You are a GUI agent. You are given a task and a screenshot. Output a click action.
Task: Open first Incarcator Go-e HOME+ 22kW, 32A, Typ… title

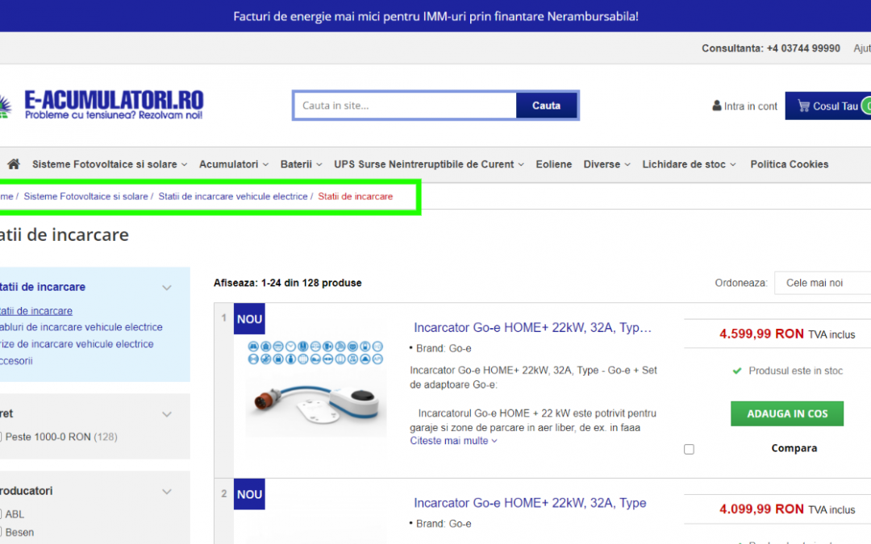click(x=532, y=327)
